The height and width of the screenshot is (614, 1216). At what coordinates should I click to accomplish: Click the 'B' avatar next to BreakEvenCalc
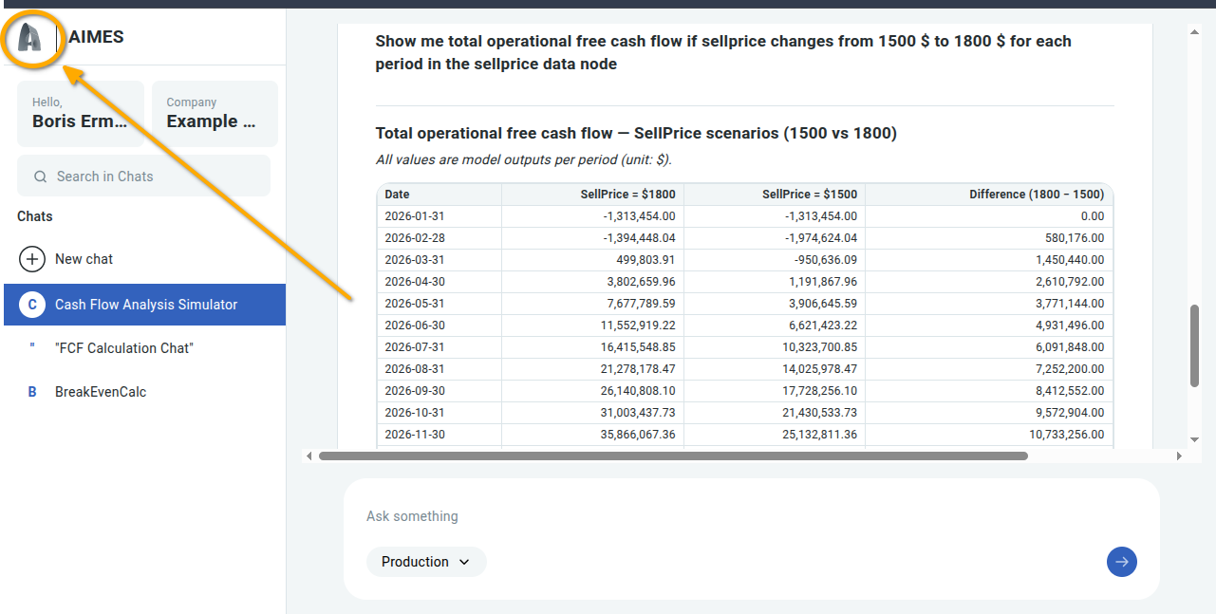(32, 392)
